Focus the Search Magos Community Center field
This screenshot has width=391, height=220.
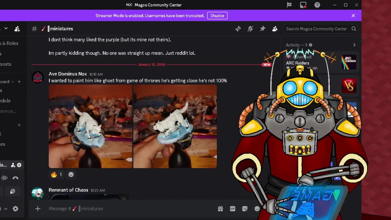coord(321,29)
